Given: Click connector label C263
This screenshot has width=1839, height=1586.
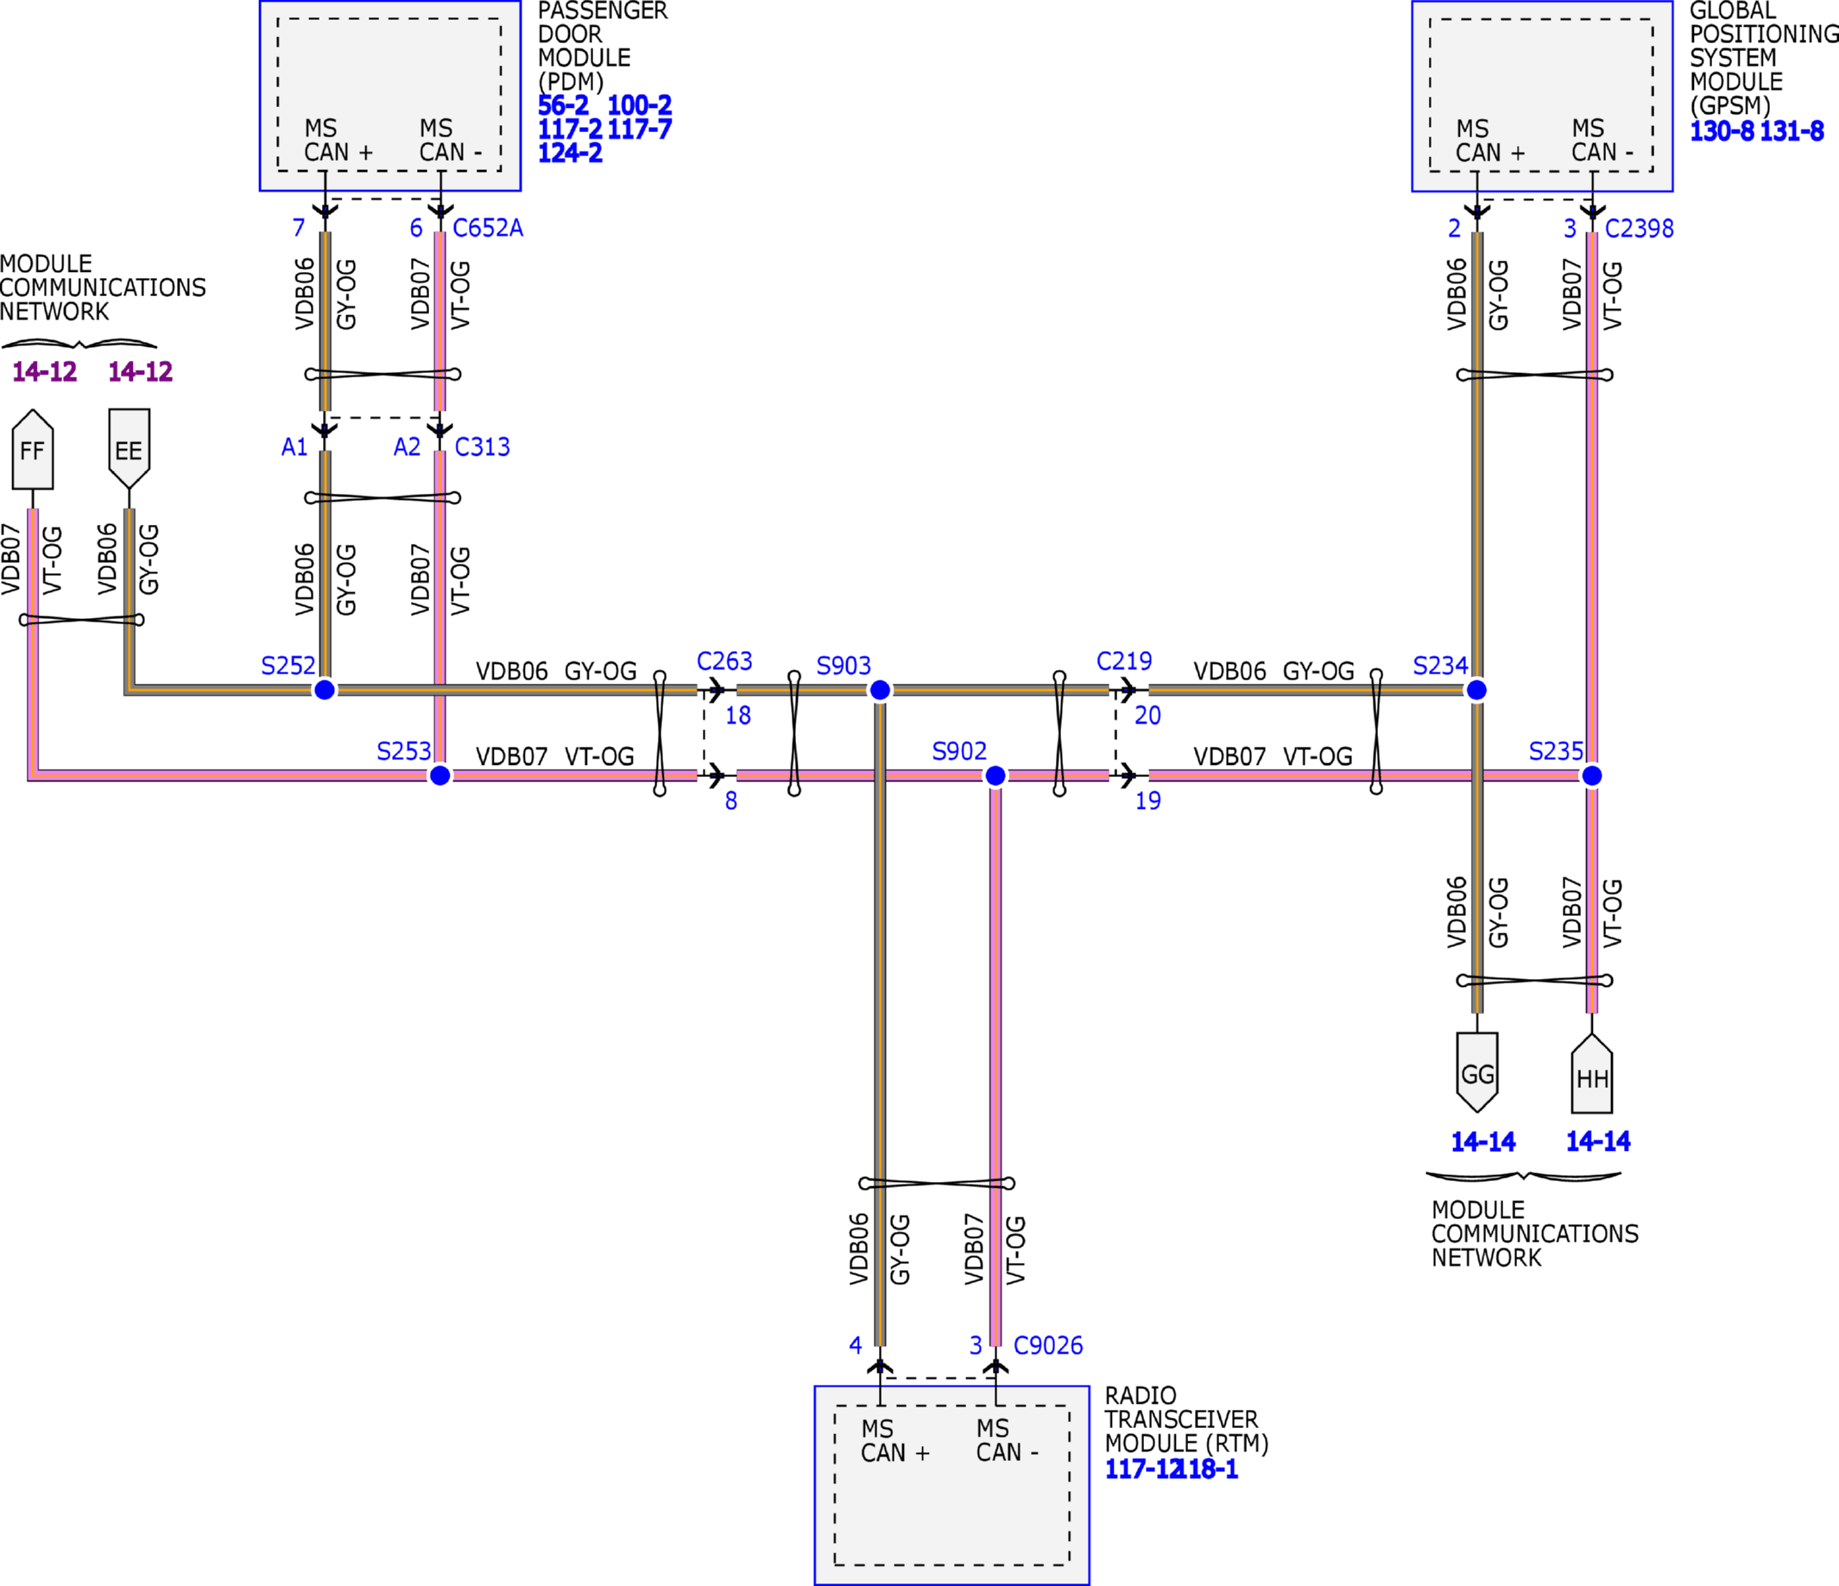Looking at the screenshot, I should click(724, 661).
